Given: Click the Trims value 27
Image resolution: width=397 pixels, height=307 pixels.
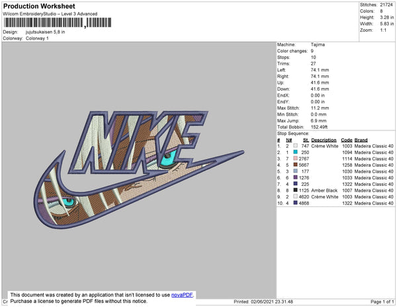Looking at the screenshot, I should click(x=313, y=64).
